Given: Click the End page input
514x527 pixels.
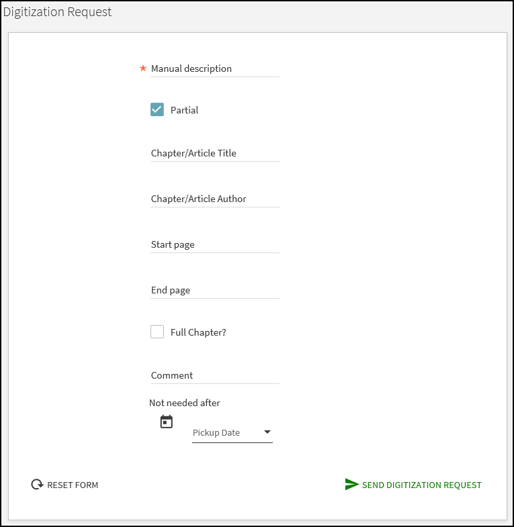Looking at the screenshot, I should (214, 290).
